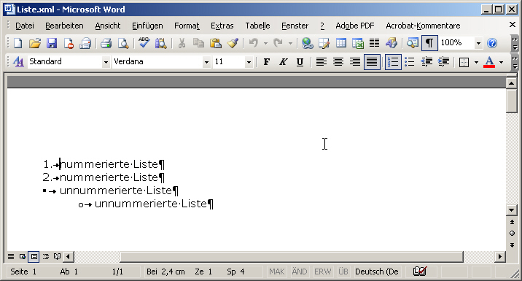
Task: Select the Format Painter brush icon
Action: click(233, 43)
